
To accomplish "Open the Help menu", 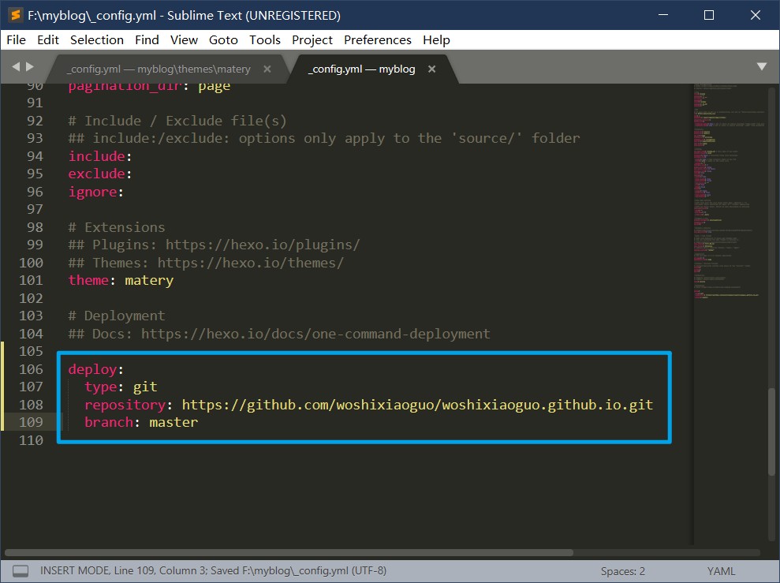I will click(x=436, y=39).
